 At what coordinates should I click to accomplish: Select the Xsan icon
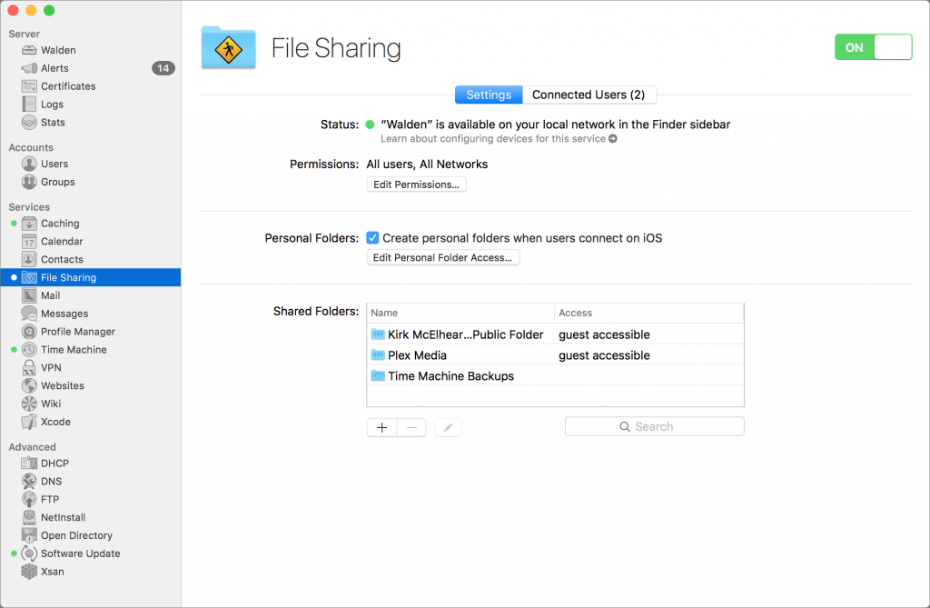click(x=29, y=571)
